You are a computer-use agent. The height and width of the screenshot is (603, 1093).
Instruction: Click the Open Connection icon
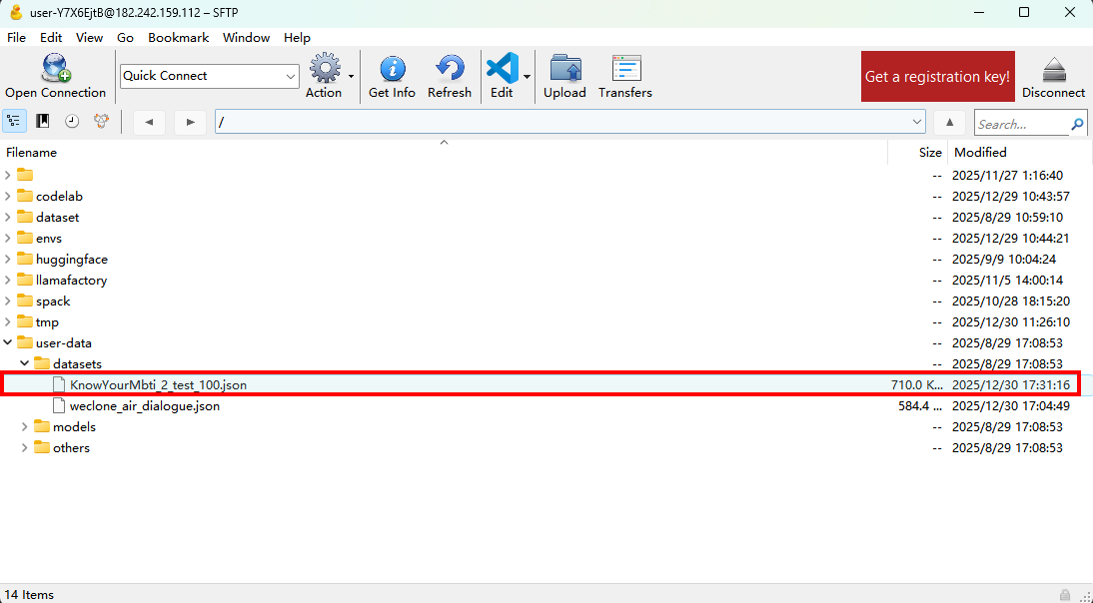click(55, 70)
